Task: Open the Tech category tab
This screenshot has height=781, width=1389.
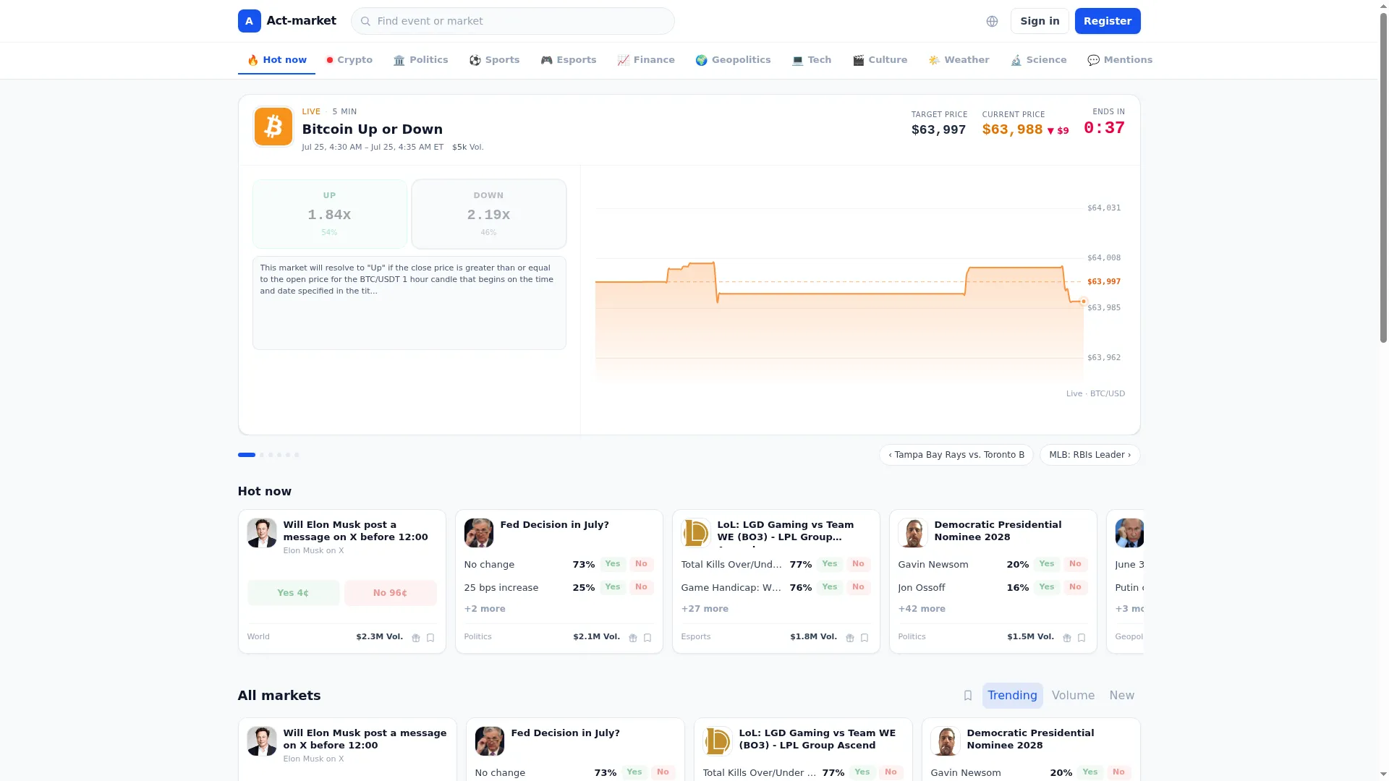Action: tap(812, 60)
